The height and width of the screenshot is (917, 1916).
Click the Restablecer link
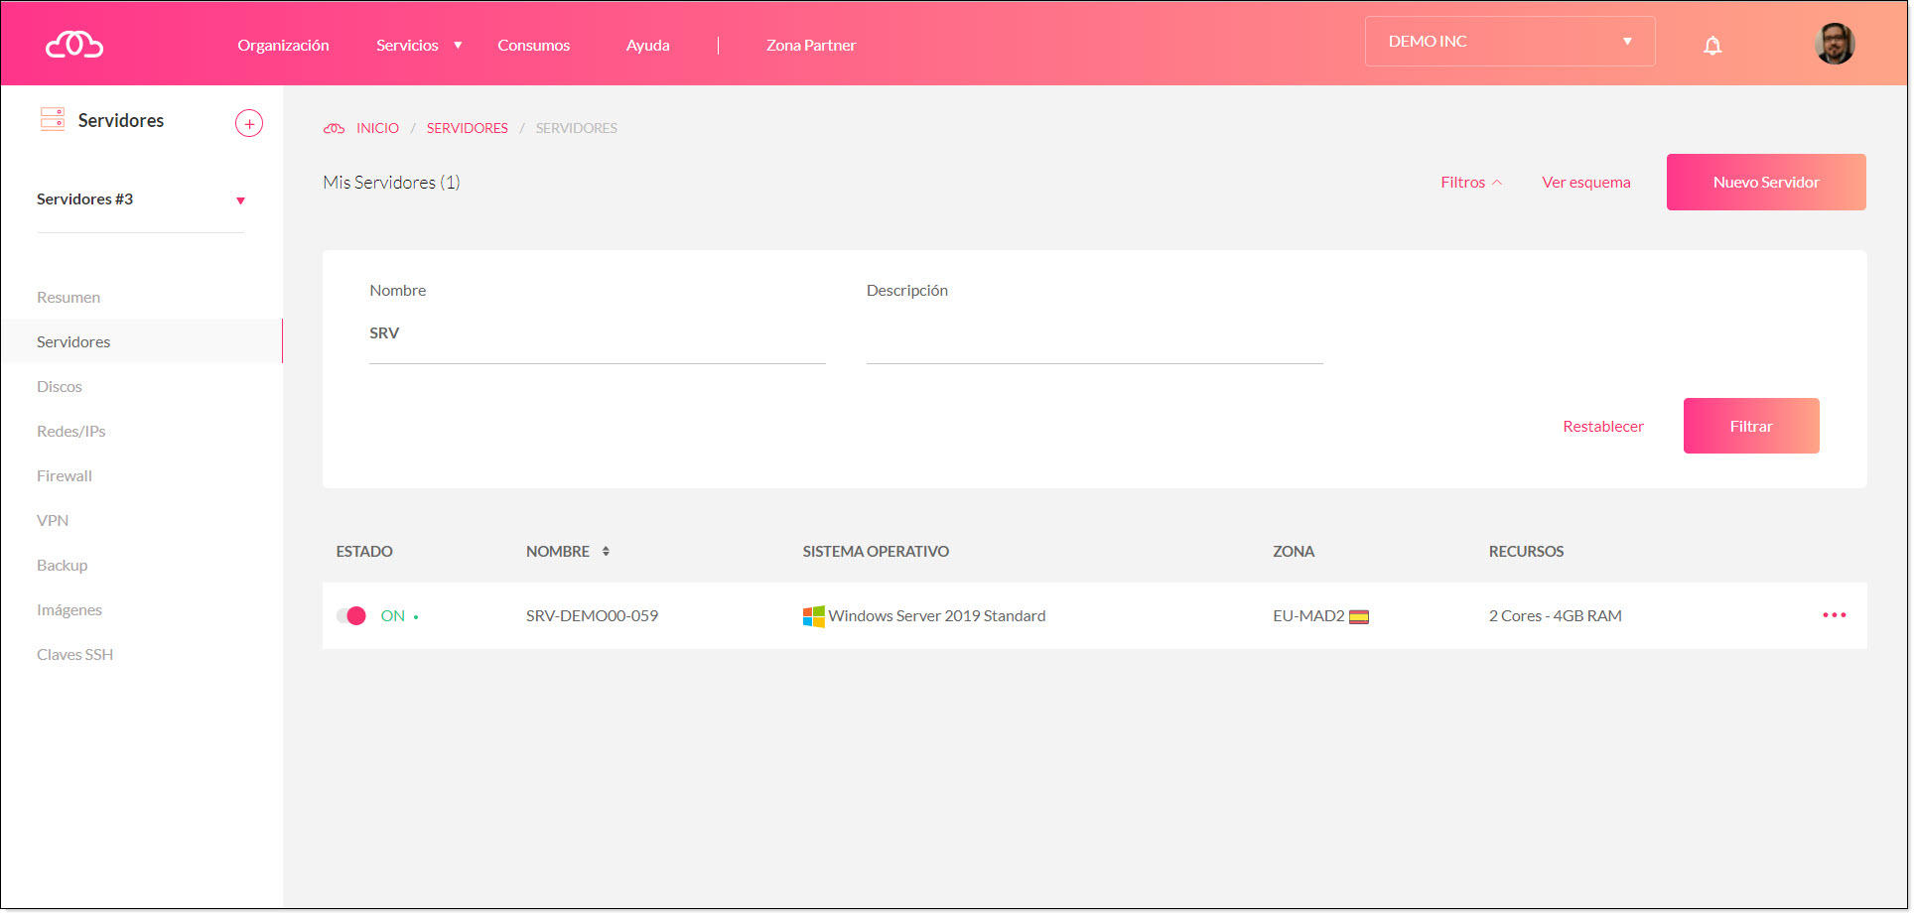(1603, 427)
